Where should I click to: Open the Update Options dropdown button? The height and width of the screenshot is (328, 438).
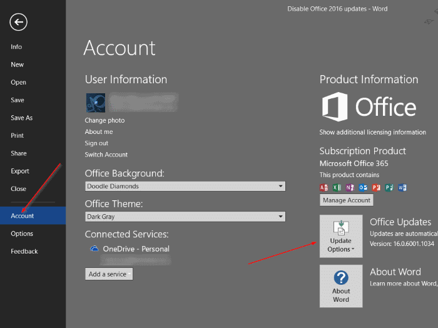pyautogui.click(x=341, y=236)
